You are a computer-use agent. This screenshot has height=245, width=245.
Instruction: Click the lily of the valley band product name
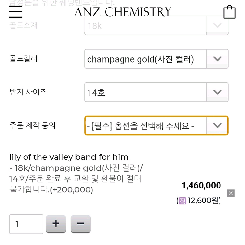pos(69,157)
